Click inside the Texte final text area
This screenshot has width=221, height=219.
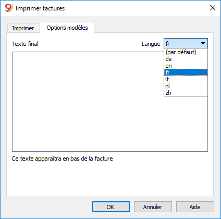[x=88, y=102]
